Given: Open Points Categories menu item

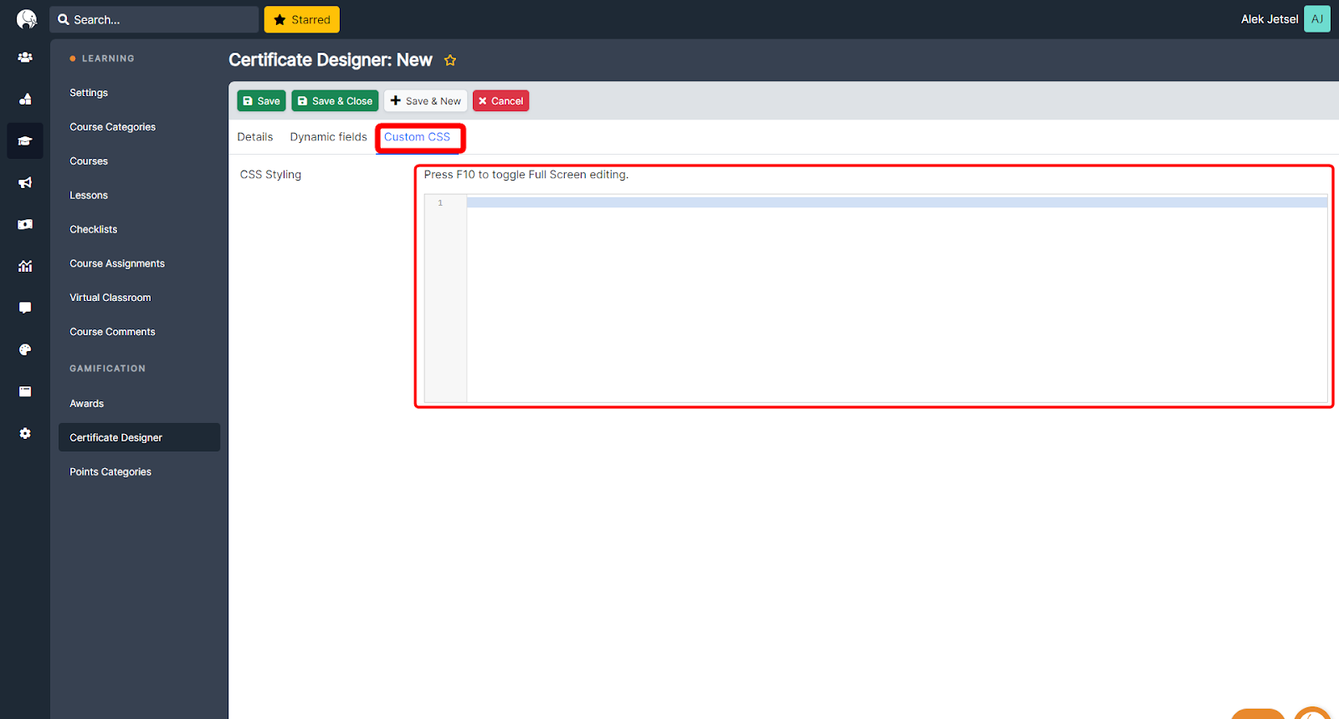Looking at the screenshot, I should [110, 472].
